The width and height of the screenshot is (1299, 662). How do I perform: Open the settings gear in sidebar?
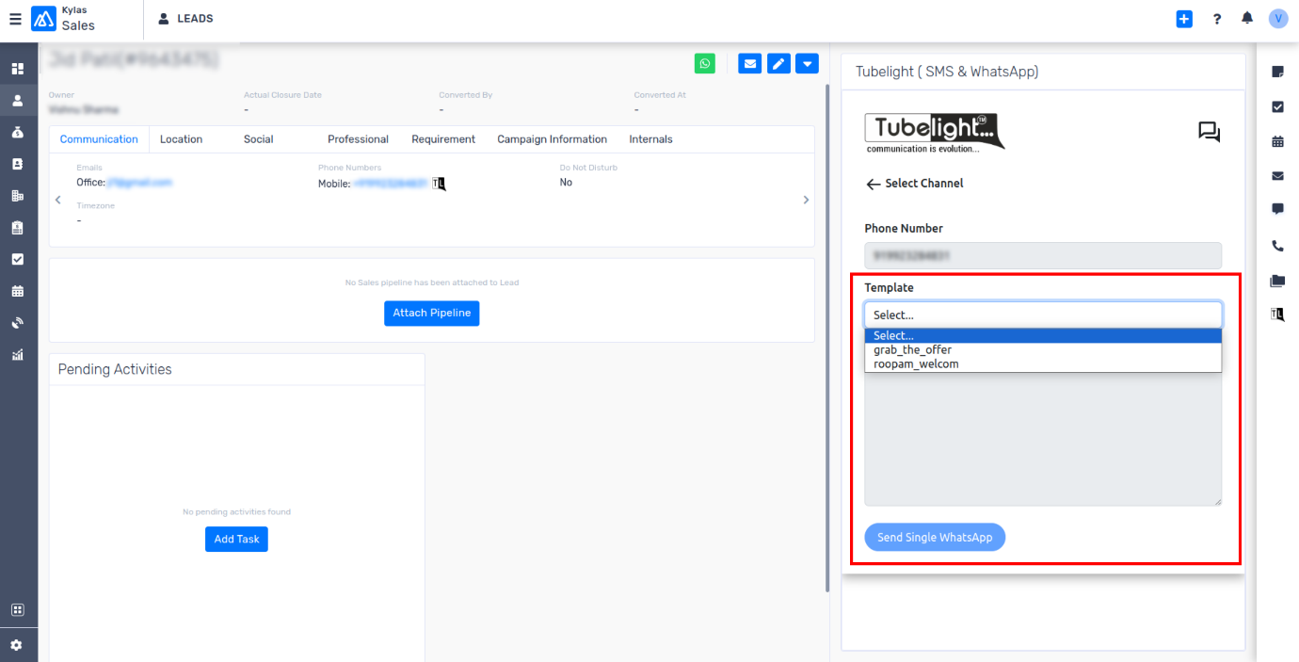17,645
